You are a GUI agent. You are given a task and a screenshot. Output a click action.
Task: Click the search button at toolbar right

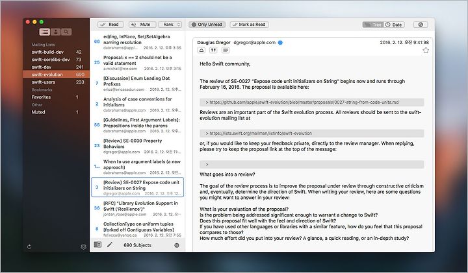[421, 25]
